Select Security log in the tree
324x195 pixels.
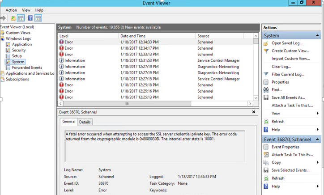(19, 51)
